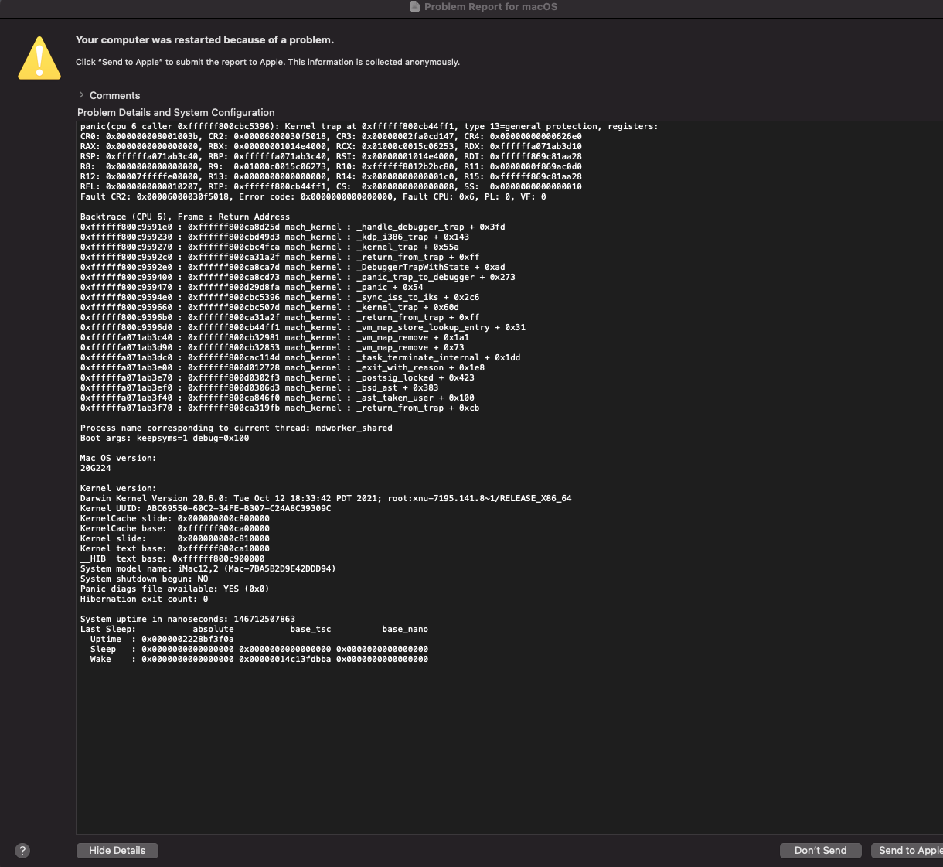The width and height of the screenshot is (943, 867).
Task: Click the 'Problem Details and System Configuration' label
Action: tap(176, 112)
